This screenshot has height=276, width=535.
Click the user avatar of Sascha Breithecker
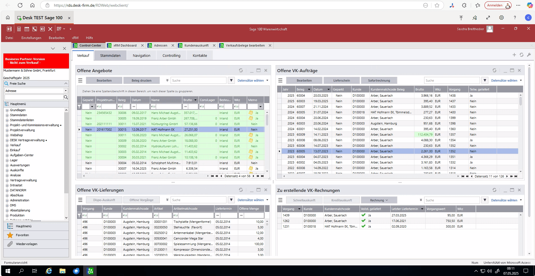point(490,29)
